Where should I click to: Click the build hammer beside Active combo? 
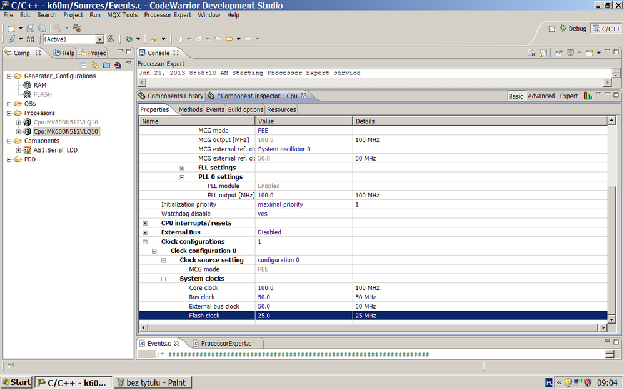click(111, 39)
